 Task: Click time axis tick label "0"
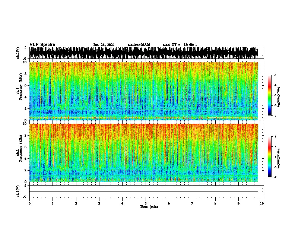coord(29,203)
